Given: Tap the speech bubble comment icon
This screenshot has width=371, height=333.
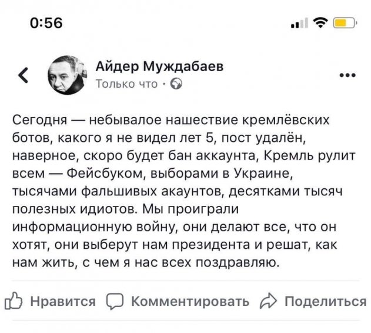Looking at the screenshot, I should 116,302.
